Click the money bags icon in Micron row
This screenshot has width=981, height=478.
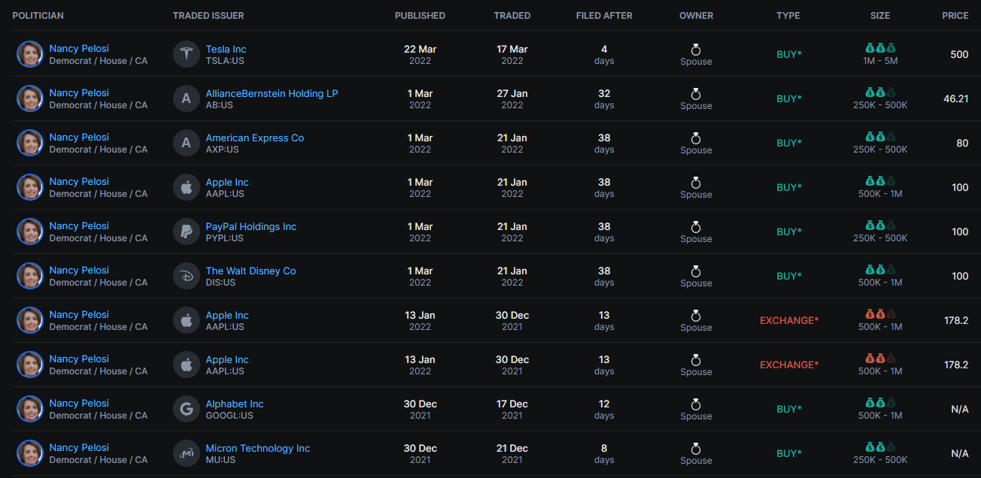[880, 447]
